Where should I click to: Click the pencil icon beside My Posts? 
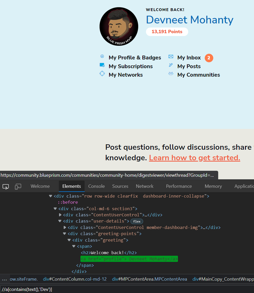tap(171, 65)
